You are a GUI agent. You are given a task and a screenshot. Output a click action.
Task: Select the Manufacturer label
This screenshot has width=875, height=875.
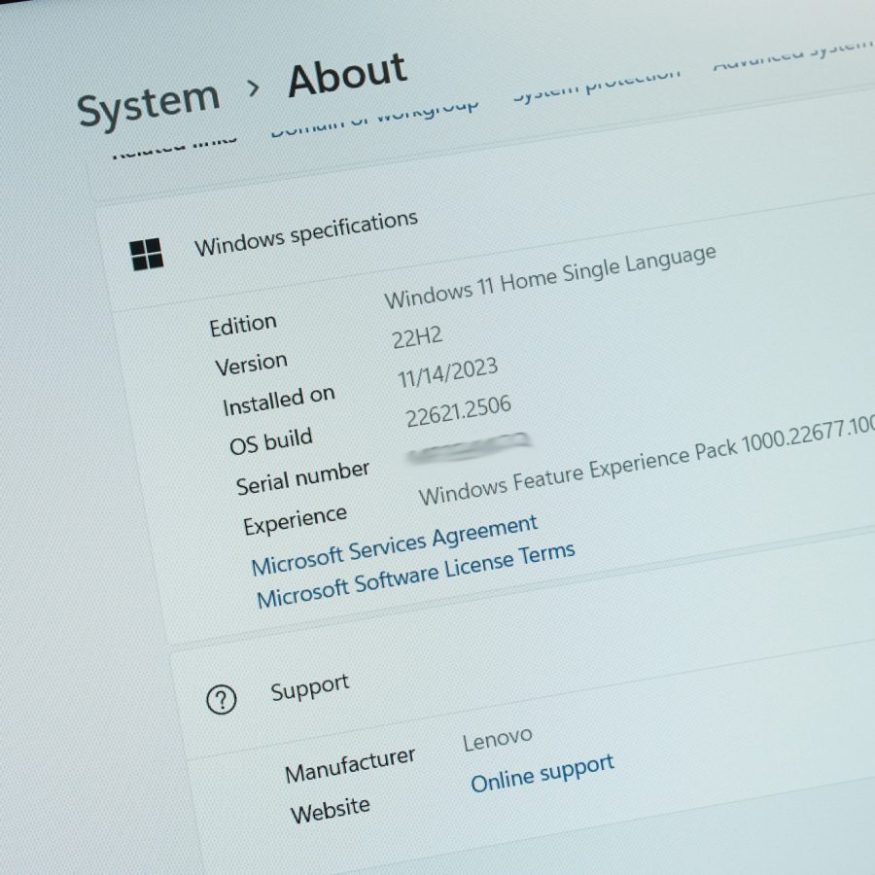pos(350,765)
